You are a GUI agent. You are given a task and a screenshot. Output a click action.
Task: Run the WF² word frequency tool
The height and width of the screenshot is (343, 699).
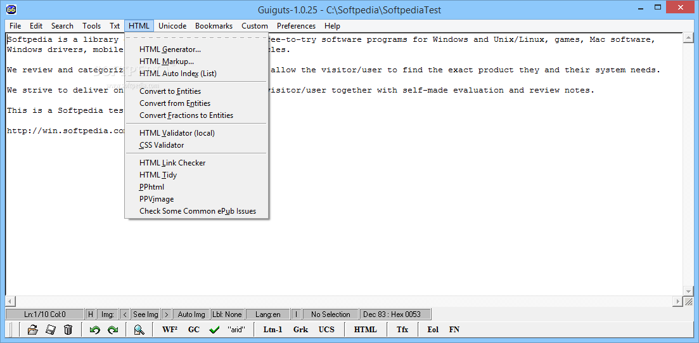170,330
